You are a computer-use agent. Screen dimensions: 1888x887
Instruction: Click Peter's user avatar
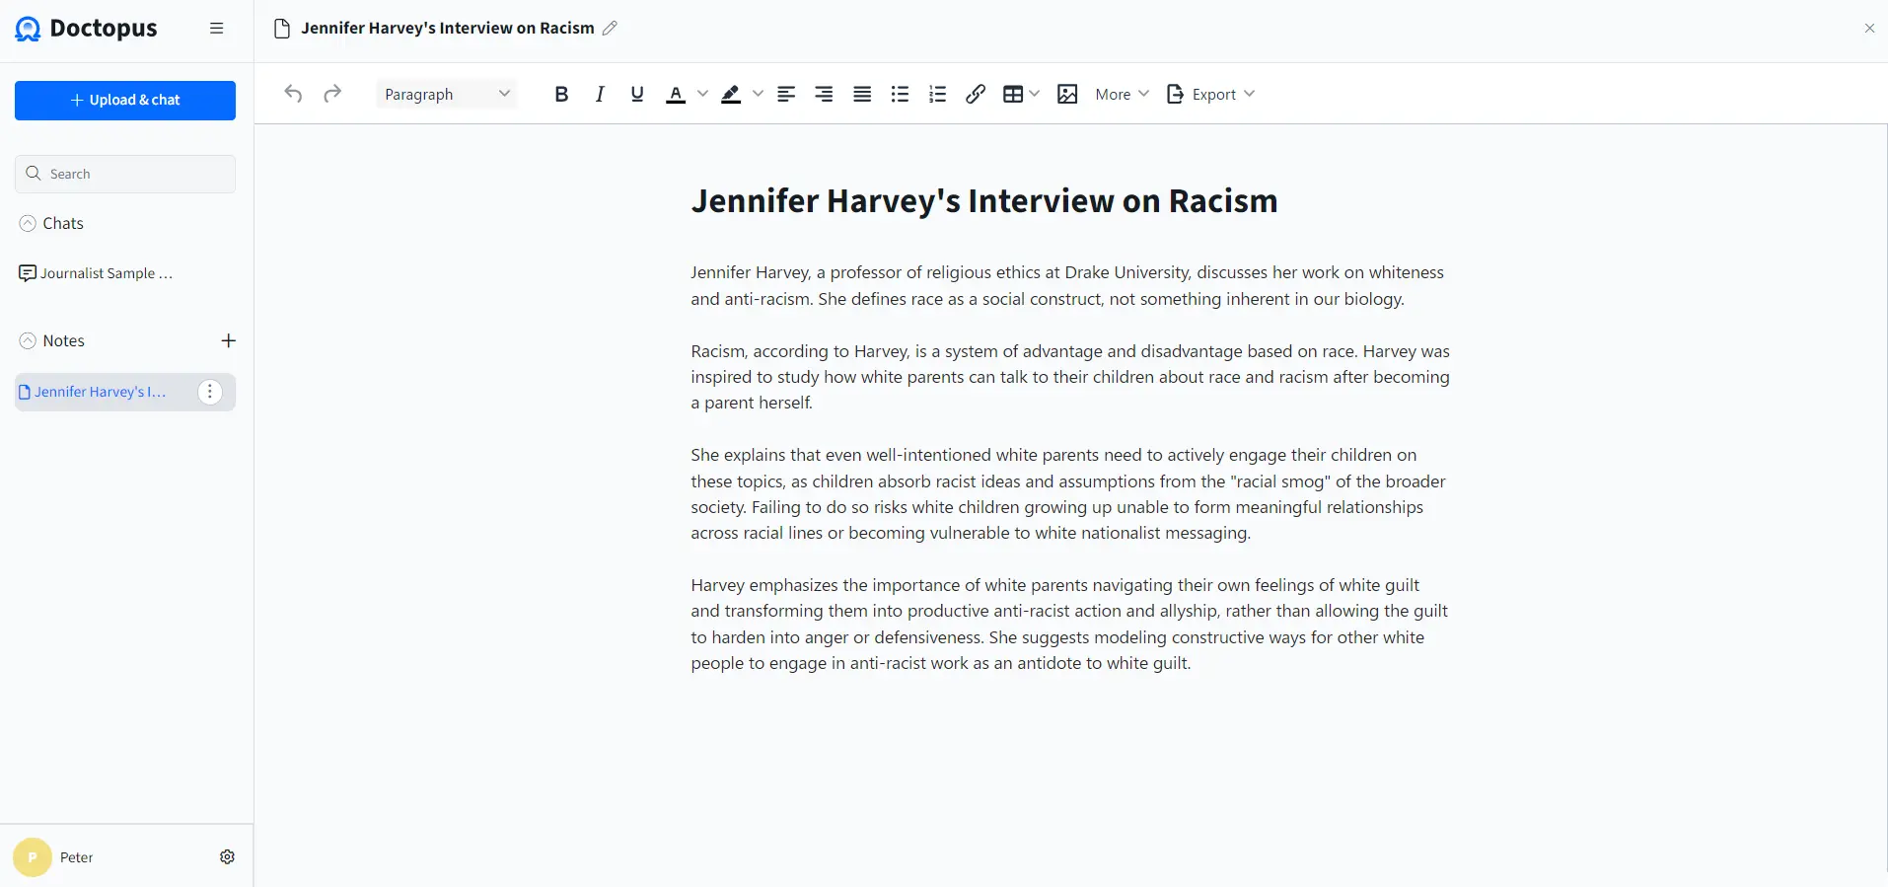click(33, 857)
